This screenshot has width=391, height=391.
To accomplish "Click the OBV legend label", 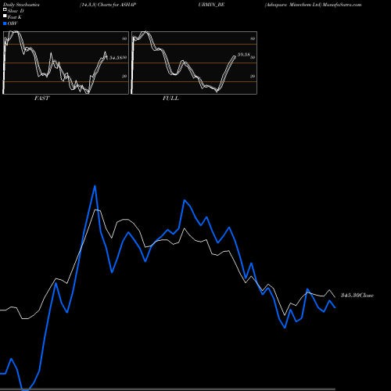I will [x=13, y=23].
